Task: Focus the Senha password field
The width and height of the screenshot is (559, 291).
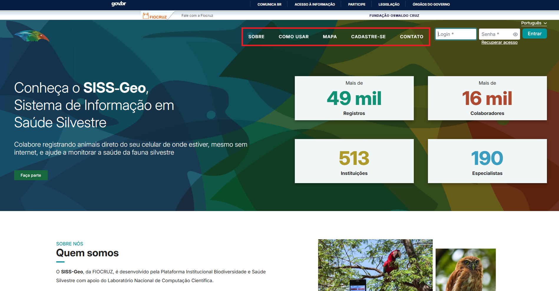Action: tap(496, 34)
